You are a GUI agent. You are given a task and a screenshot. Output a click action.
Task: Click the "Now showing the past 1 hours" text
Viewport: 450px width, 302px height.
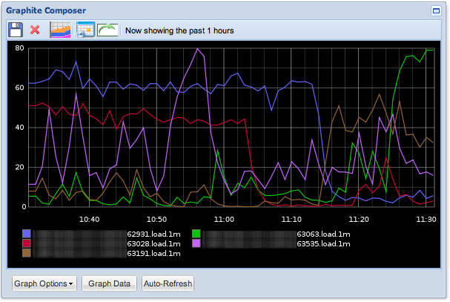click(179, 31)
